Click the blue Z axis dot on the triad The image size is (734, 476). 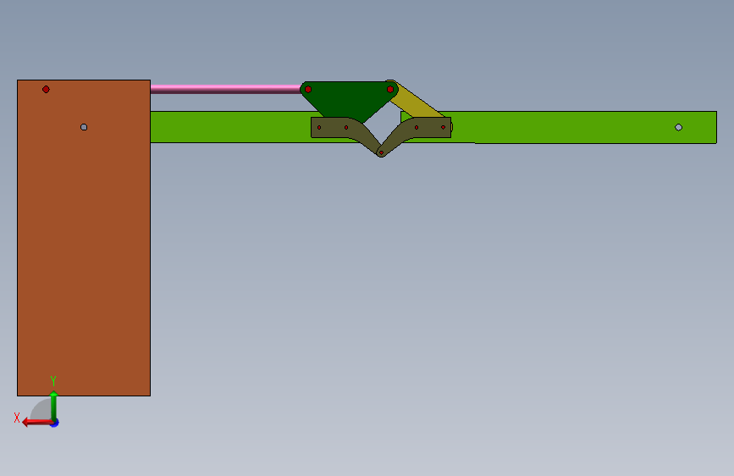(55, 423)
